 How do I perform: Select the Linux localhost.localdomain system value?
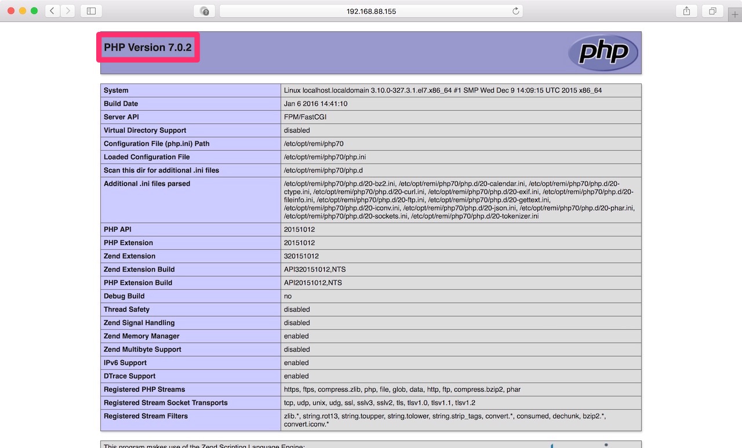(443, 90)
